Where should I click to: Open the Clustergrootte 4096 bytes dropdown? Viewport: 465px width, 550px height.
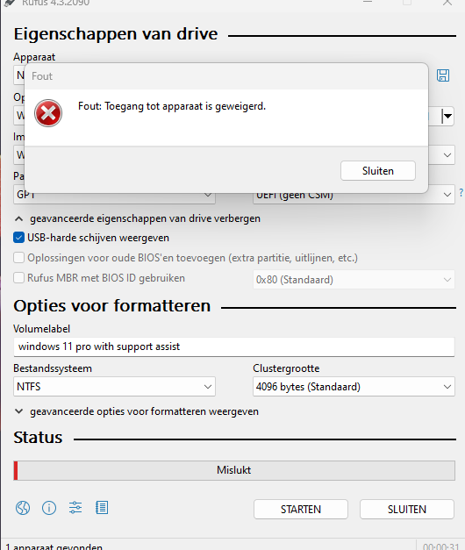[354, 387]
